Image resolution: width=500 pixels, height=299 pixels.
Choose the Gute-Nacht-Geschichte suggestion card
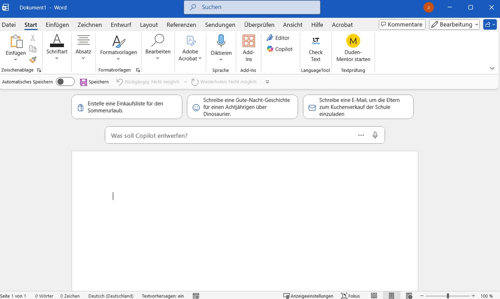click(x=242, y=107)
